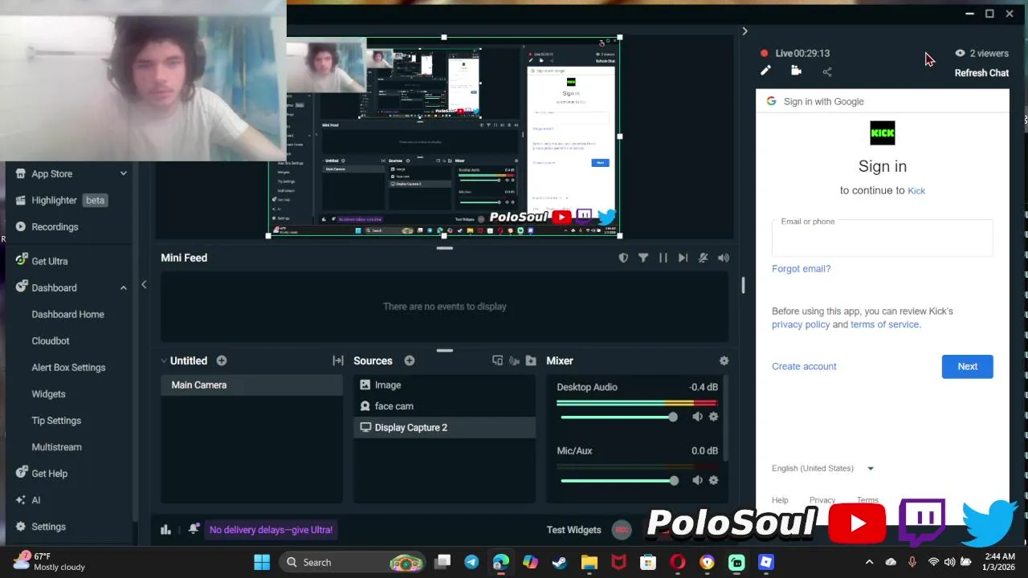
Task: Collapse the left sidebar with the arrow
Action: coord(144,284)
